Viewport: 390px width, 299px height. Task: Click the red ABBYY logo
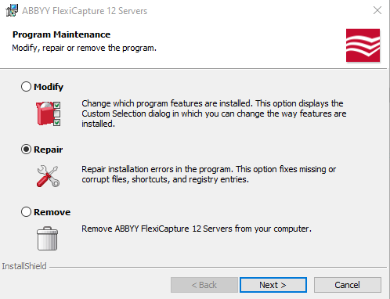click(x=363, y=45)
